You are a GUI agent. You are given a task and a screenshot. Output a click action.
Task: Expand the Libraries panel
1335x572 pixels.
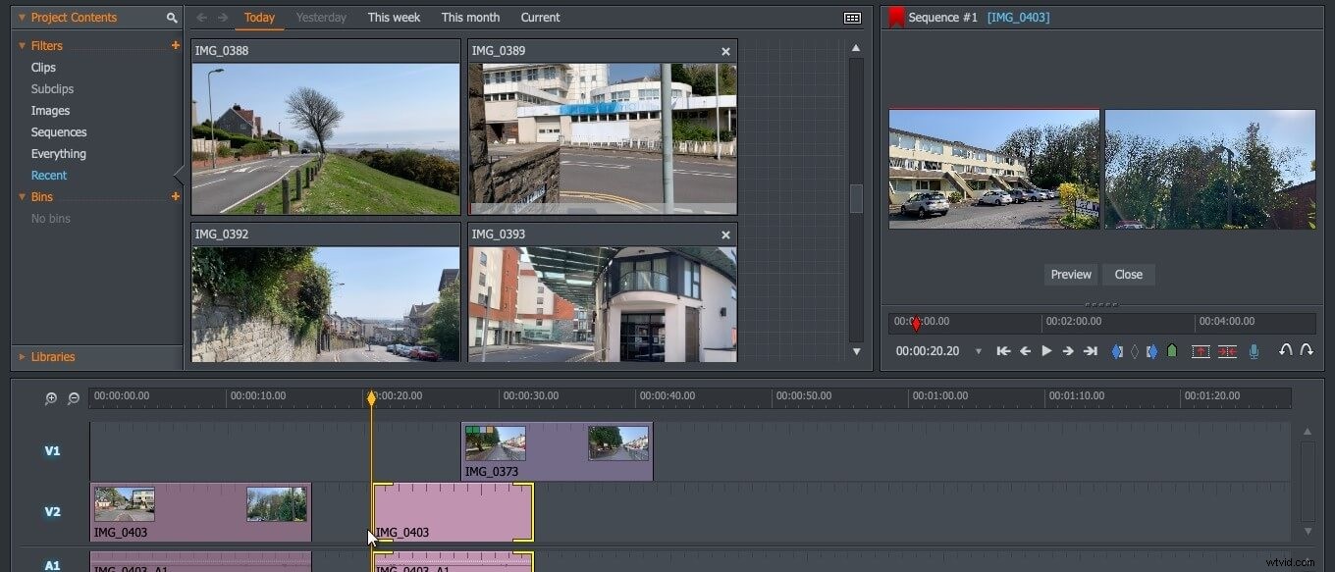tap(24, 356)
